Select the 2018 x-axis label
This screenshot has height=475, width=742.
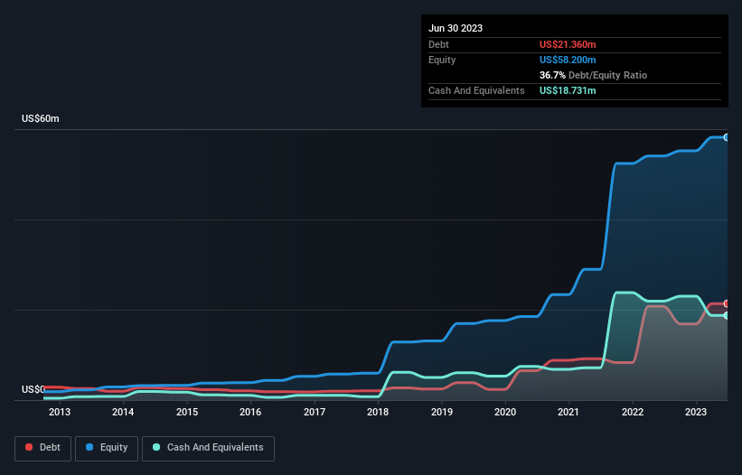click(378, 412)
